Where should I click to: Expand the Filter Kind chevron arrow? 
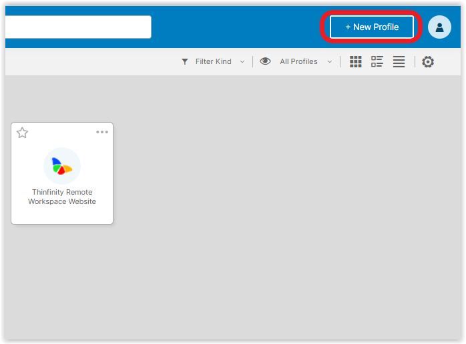[x=242, y=62]
